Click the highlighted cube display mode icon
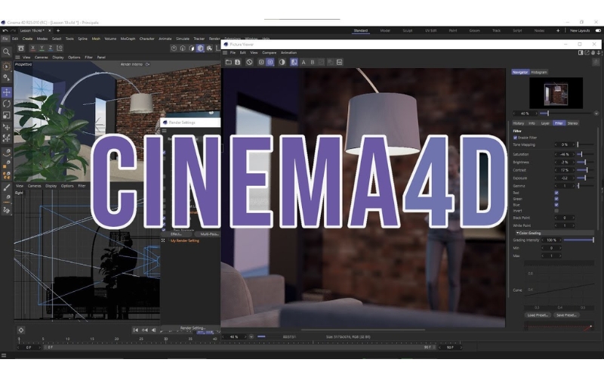This screenshot has width=604, height=378. [x=200, y=48]
